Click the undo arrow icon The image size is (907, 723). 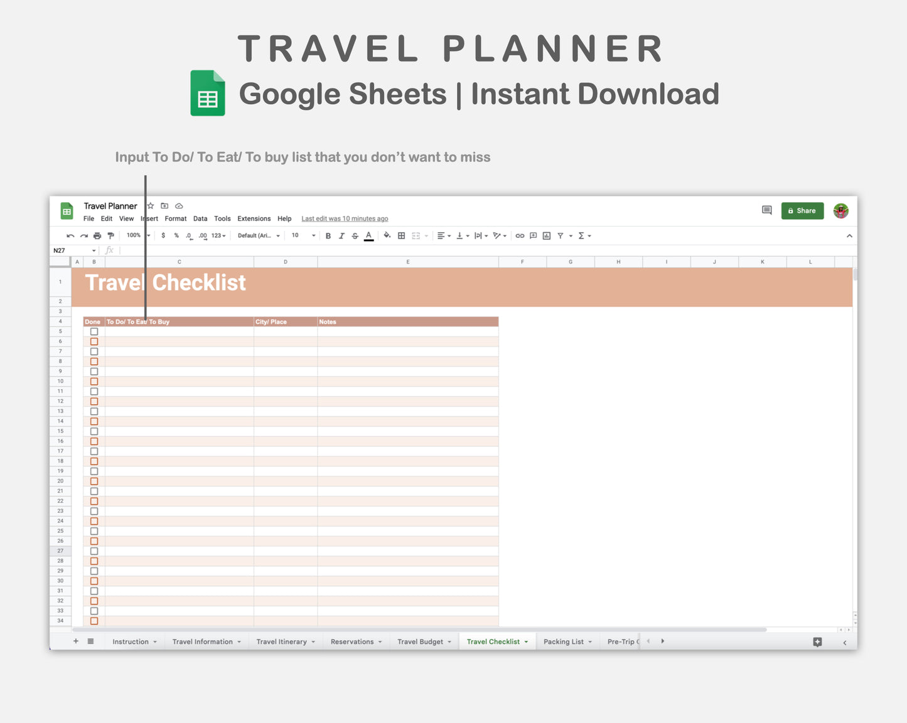(x=70, y=236)
